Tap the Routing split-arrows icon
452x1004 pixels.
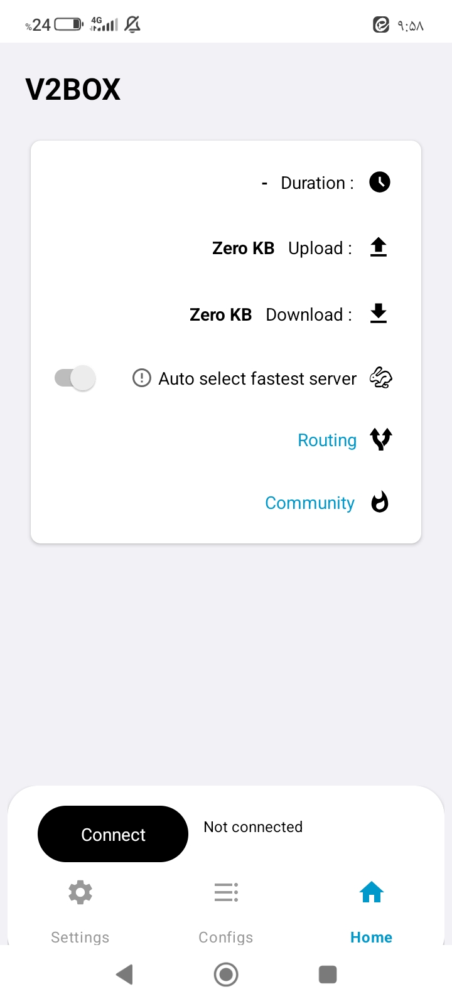click(381, 439)
